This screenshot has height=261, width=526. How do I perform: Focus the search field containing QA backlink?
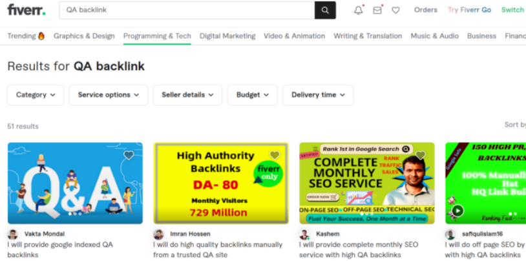(187, 10)
